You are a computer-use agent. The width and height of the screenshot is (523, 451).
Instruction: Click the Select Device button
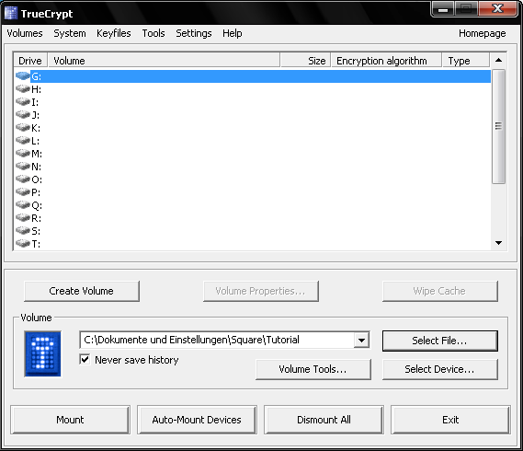[x=440, y=369]
